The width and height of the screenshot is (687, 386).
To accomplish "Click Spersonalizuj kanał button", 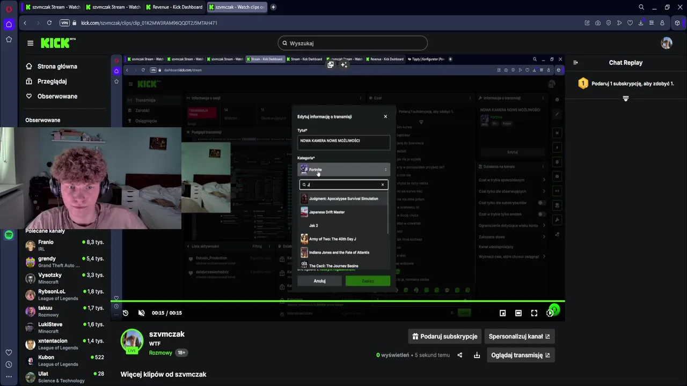I will pos(519,337).
